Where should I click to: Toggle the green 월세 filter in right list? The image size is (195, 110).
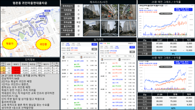108,43
